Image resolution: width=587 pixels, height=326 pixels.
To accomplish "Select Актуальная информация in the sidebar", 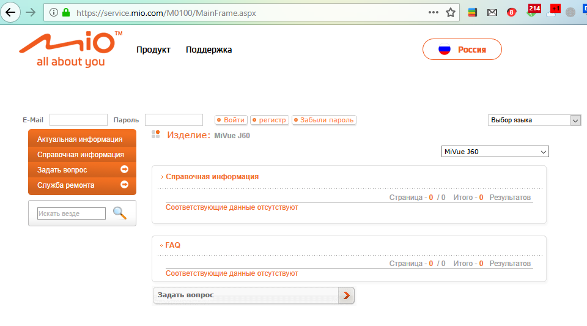I will tap(79, 139).
